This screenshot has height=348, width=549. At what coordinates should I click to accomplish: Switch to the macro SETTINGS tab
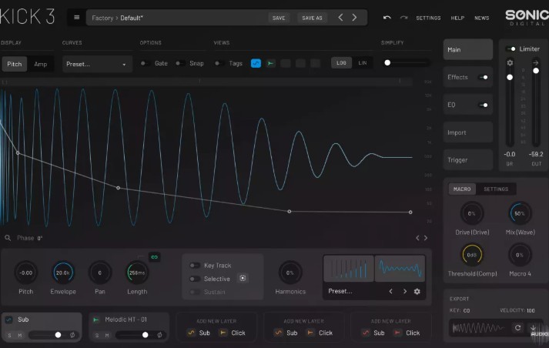496,189
